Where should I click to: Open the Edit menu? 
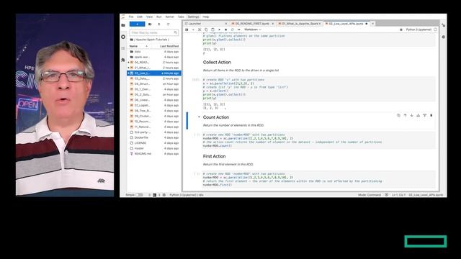140,17
